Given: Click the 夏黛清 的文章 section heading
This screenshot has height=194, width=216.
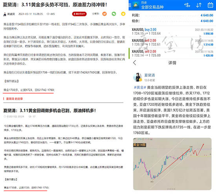Looking at the screenshot, I should tap(15, 99).
